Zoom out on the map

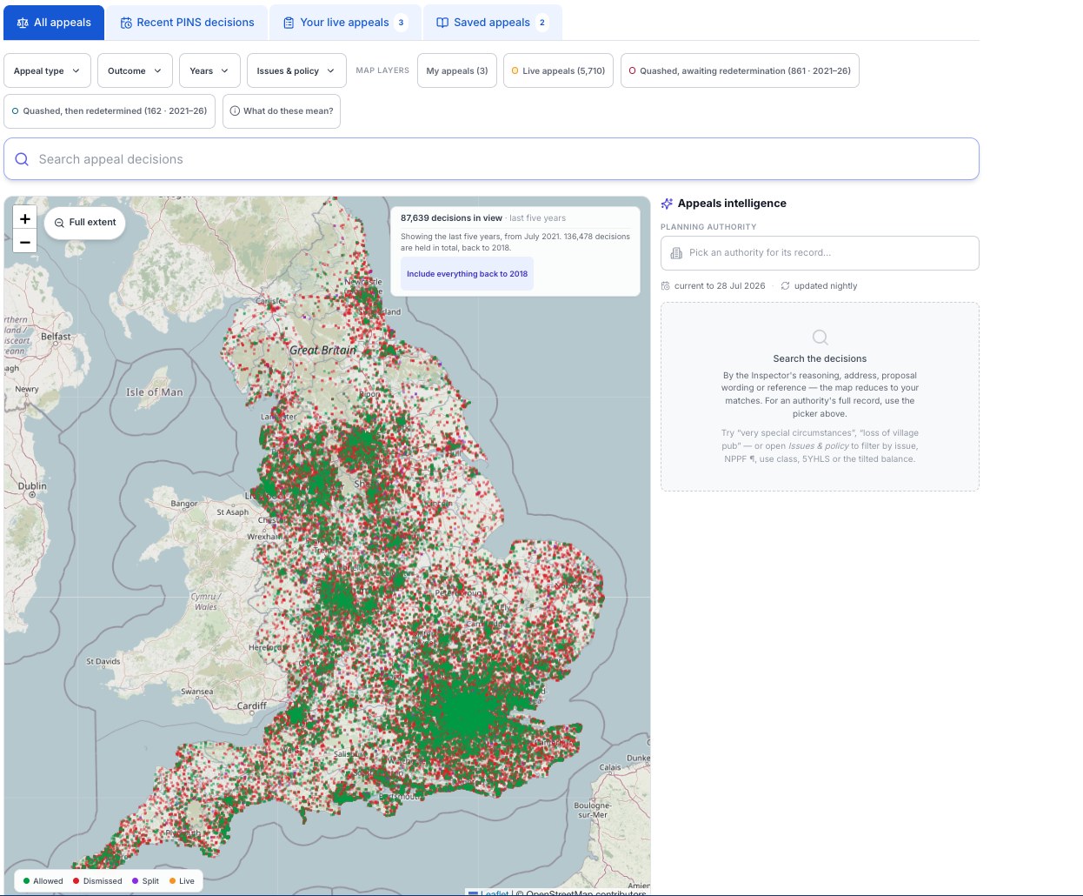[x=25, y=242]
